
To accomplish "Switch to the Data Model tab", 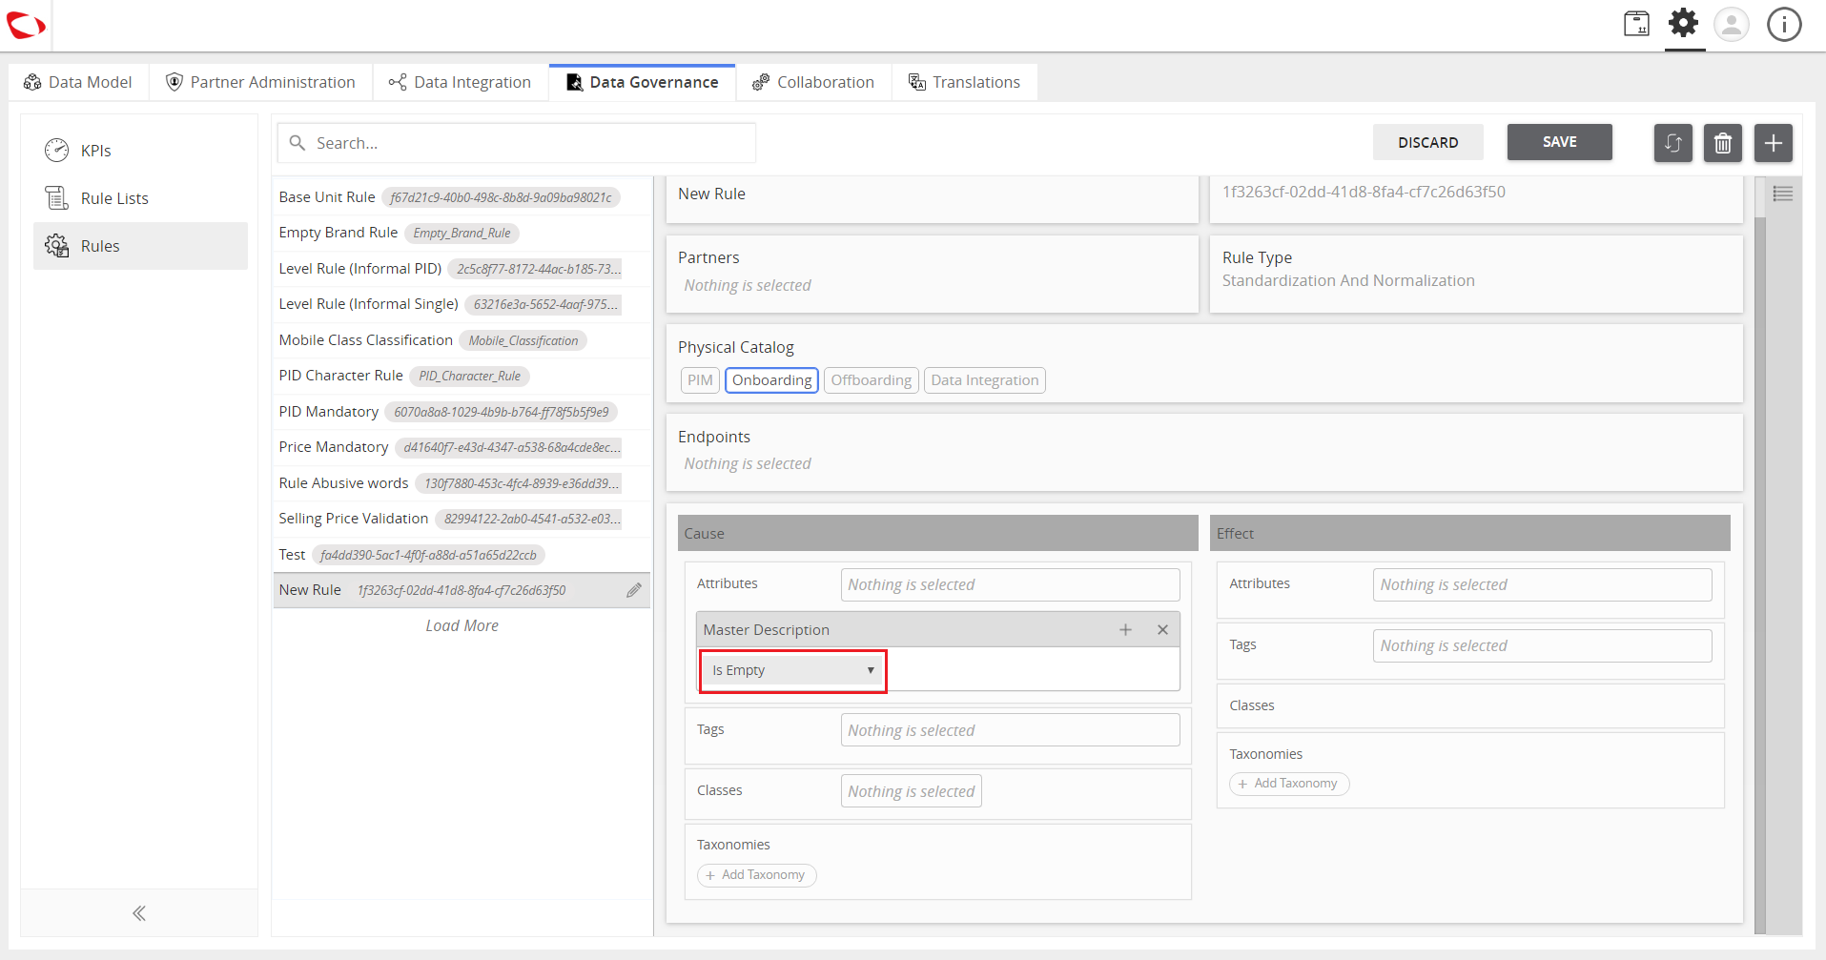I will [78, 82].
